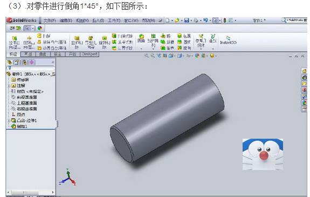Click the Undo arrow icon
Screen dimensions: 310x197
coord(205,20)
